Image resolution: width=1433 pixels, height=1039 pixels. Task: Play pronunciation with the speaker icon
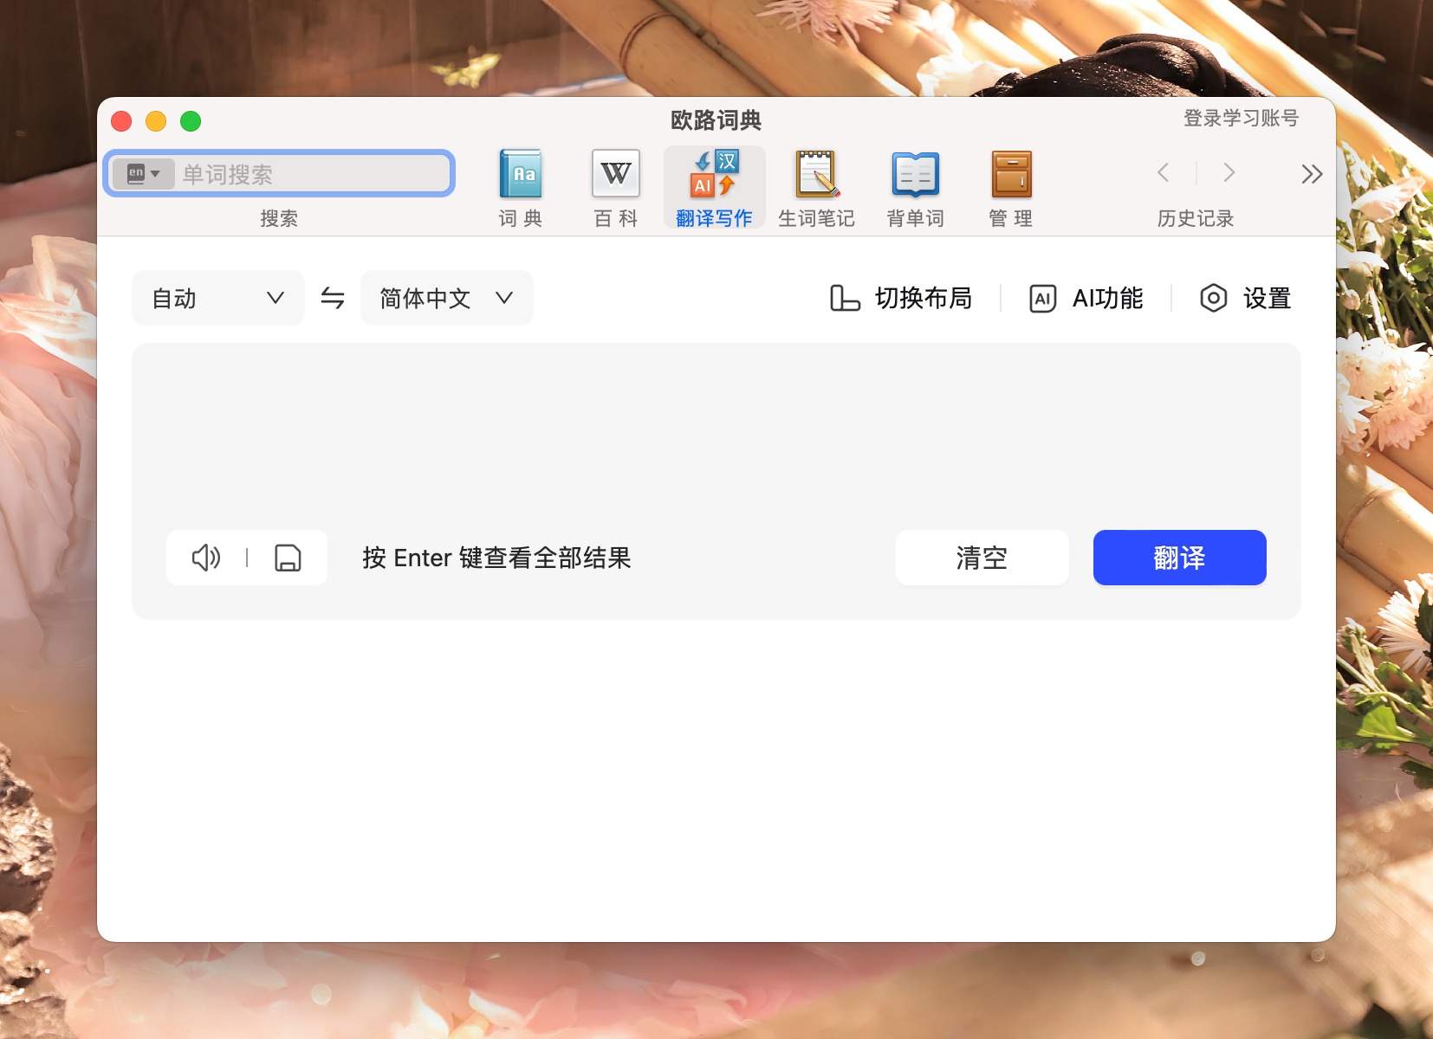[205, 558]
